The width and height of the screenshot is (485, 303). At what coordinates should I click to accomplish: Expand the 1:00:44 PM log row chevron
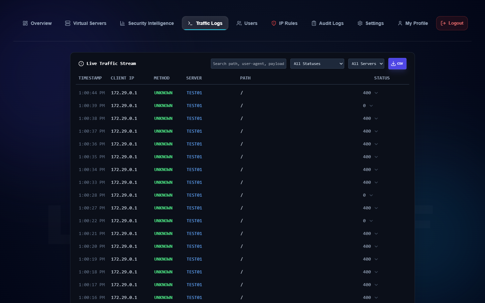click(x=376, y=93)
